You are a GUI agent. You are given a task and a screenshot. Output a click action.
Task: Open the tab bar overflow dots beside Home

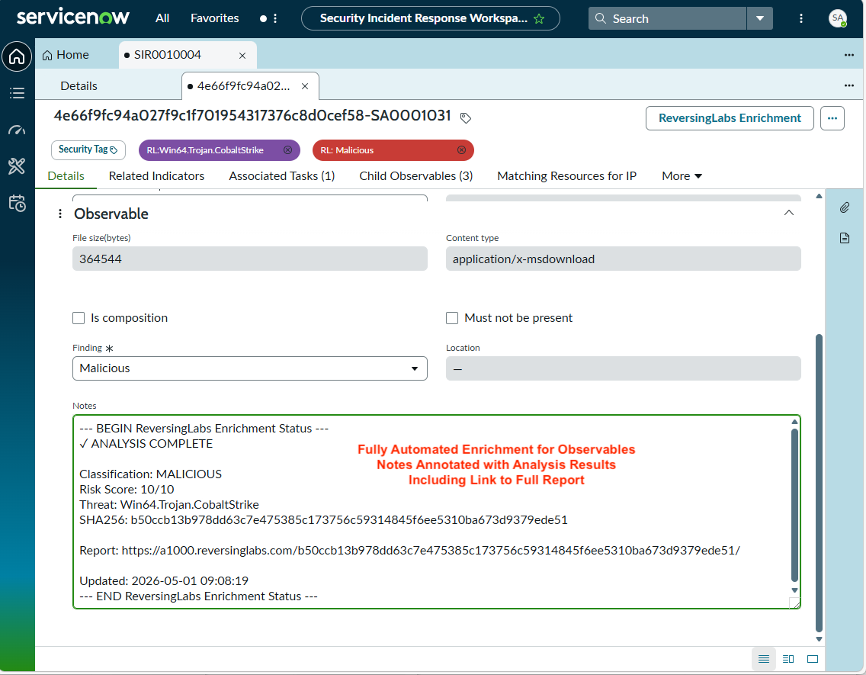point(849,55)
